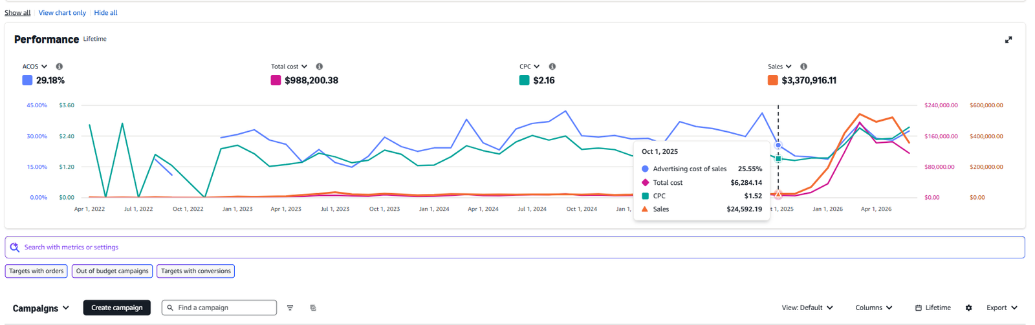This screenshot has height=325, width=1035.
Task: Click the magnifier icon in metrics search bar
Action: [x=15, y=247]
